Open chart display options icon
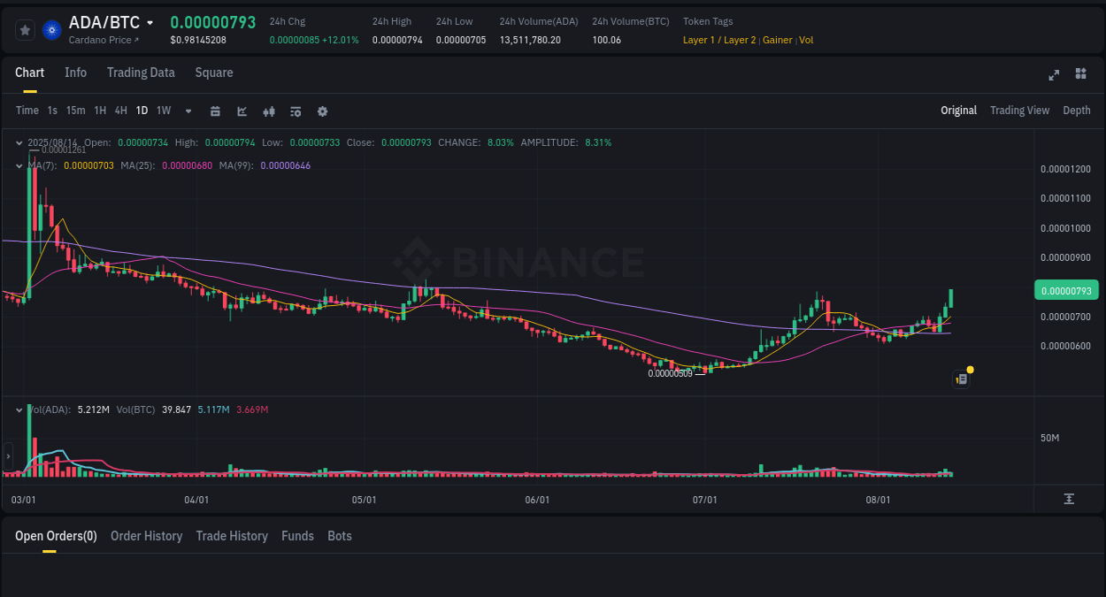The height and width of the screenshot is (597, 1106). 296,111
